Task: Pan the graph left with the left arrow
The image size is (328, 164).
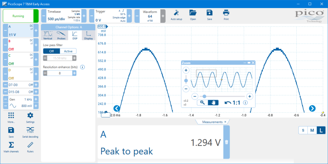Action: (x=117, y=108)
